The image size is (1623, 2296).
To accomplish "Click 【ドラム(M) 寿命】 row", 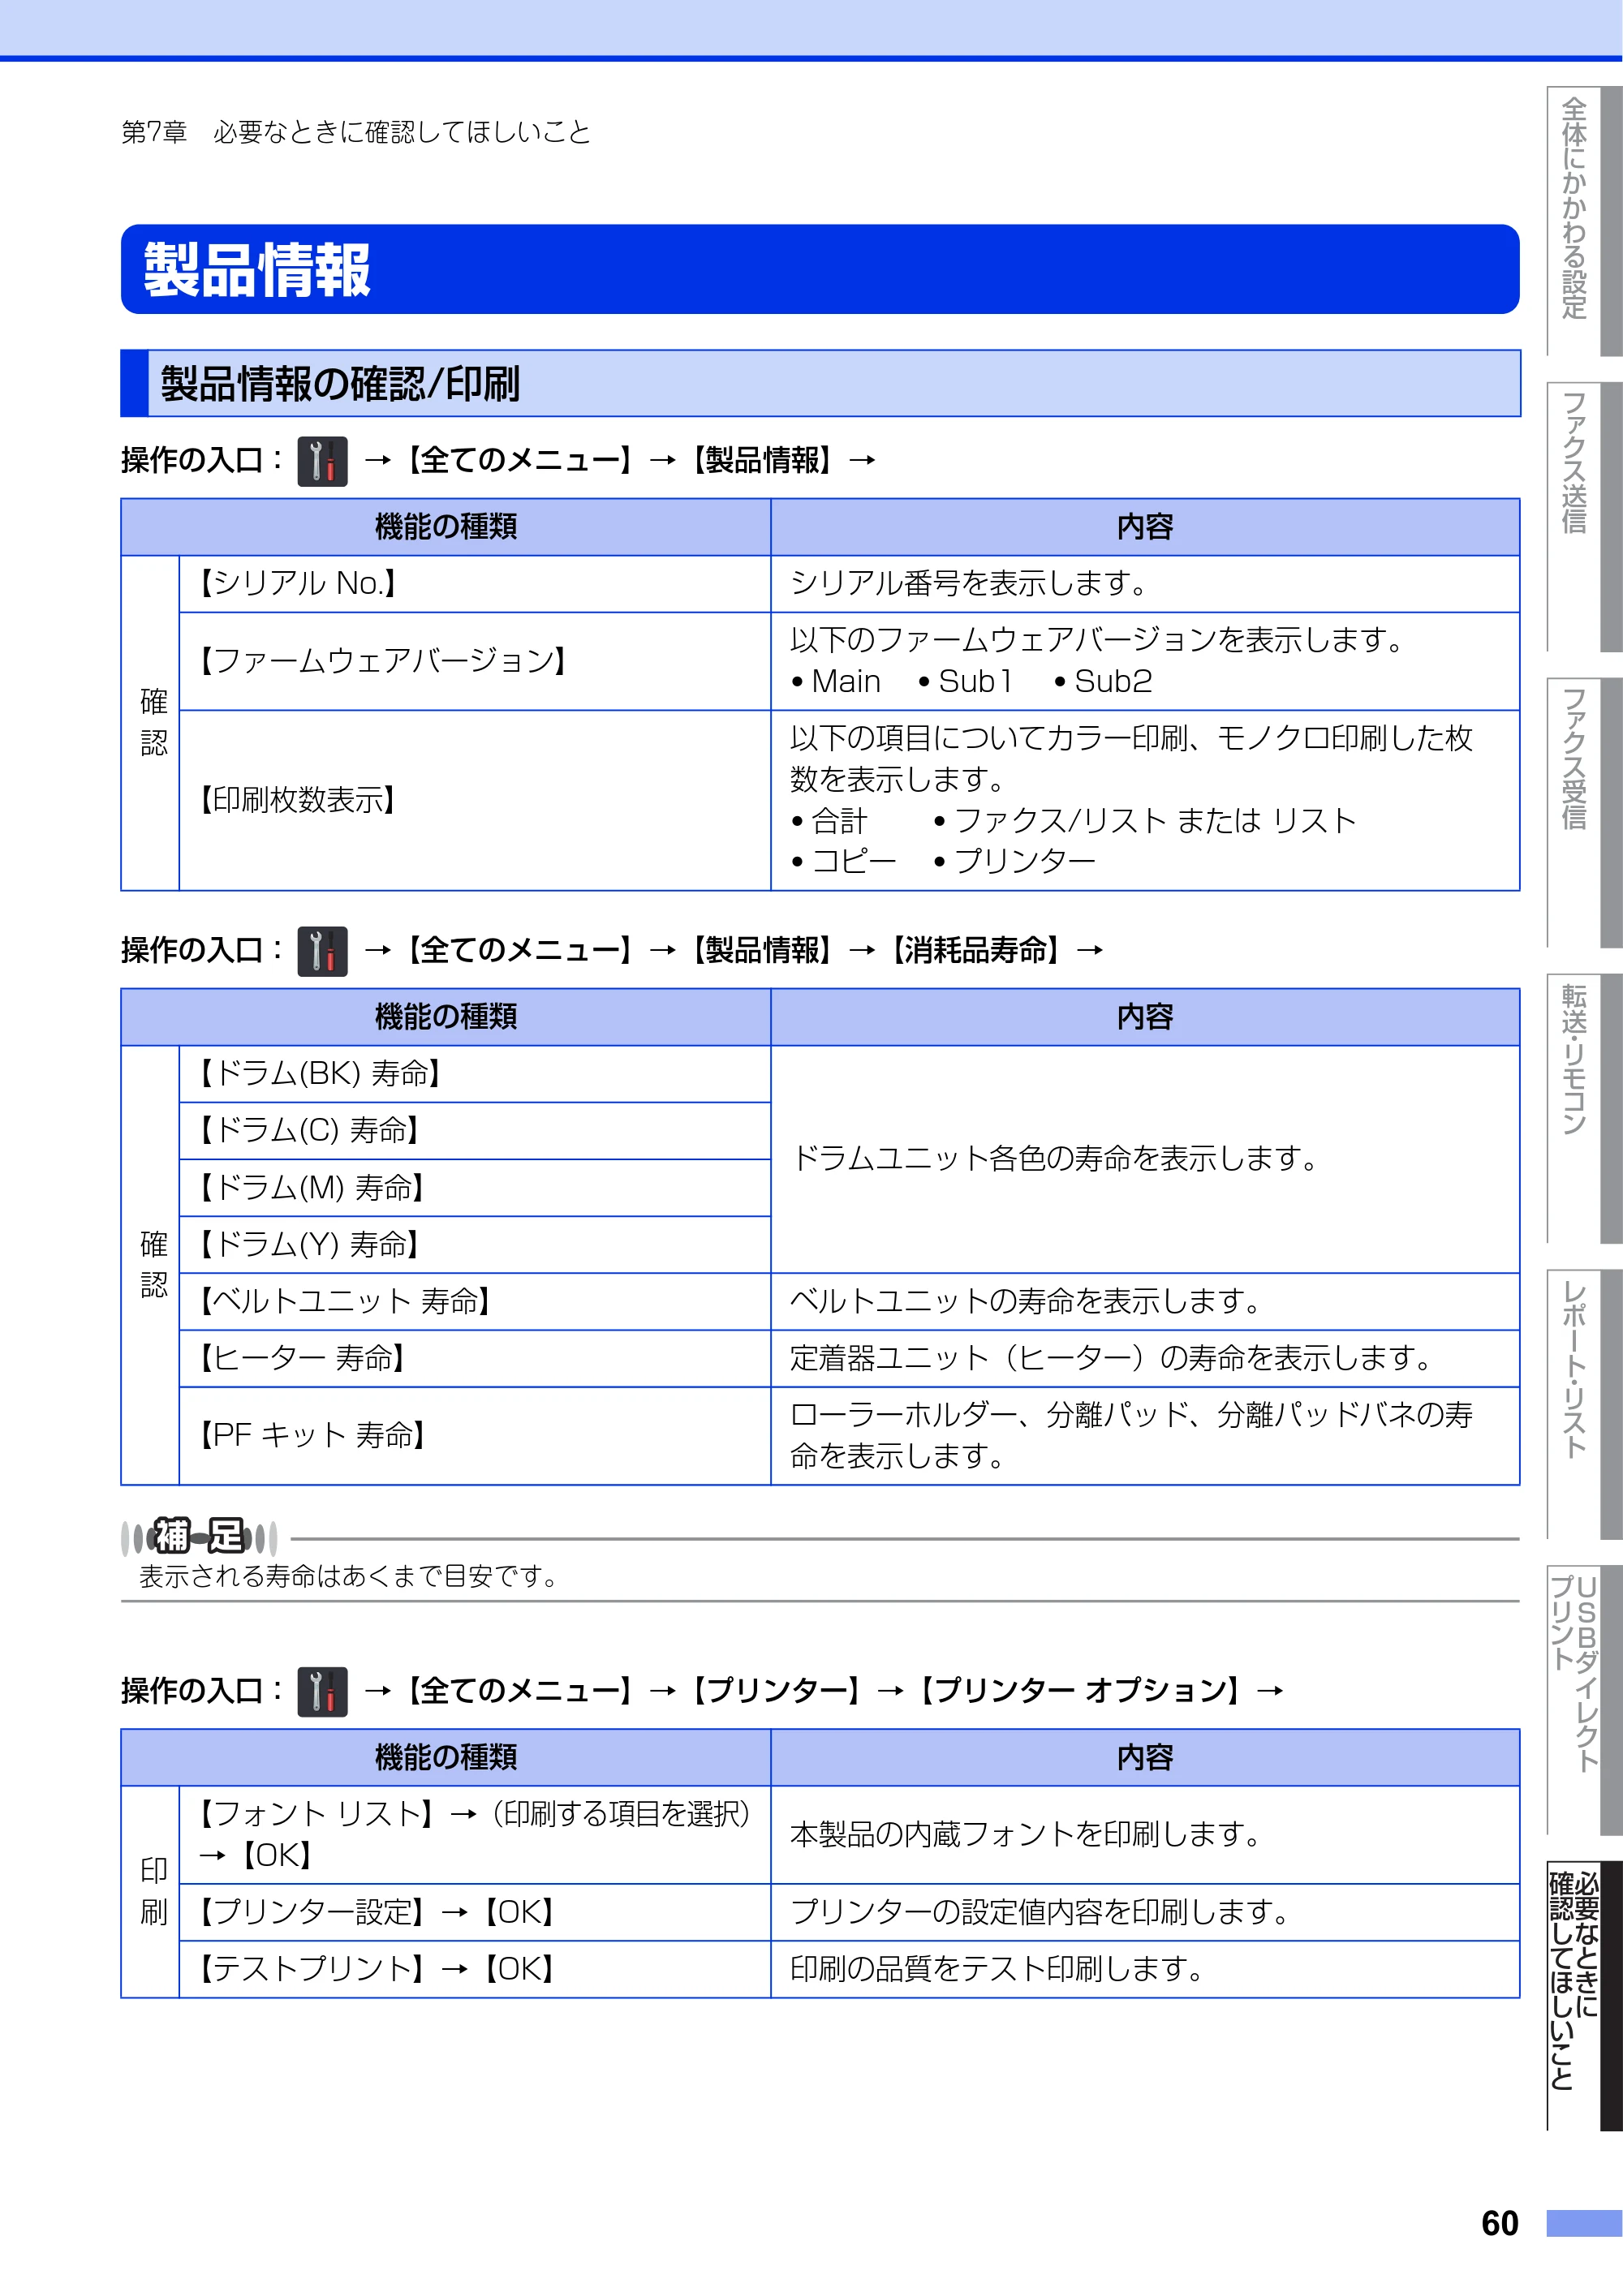I will (475, 1188).
